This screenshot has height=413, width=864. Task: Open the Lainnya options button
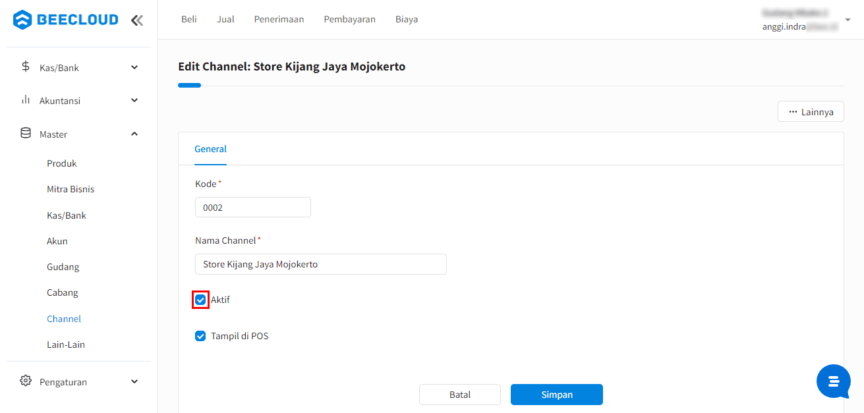(811, 112)
